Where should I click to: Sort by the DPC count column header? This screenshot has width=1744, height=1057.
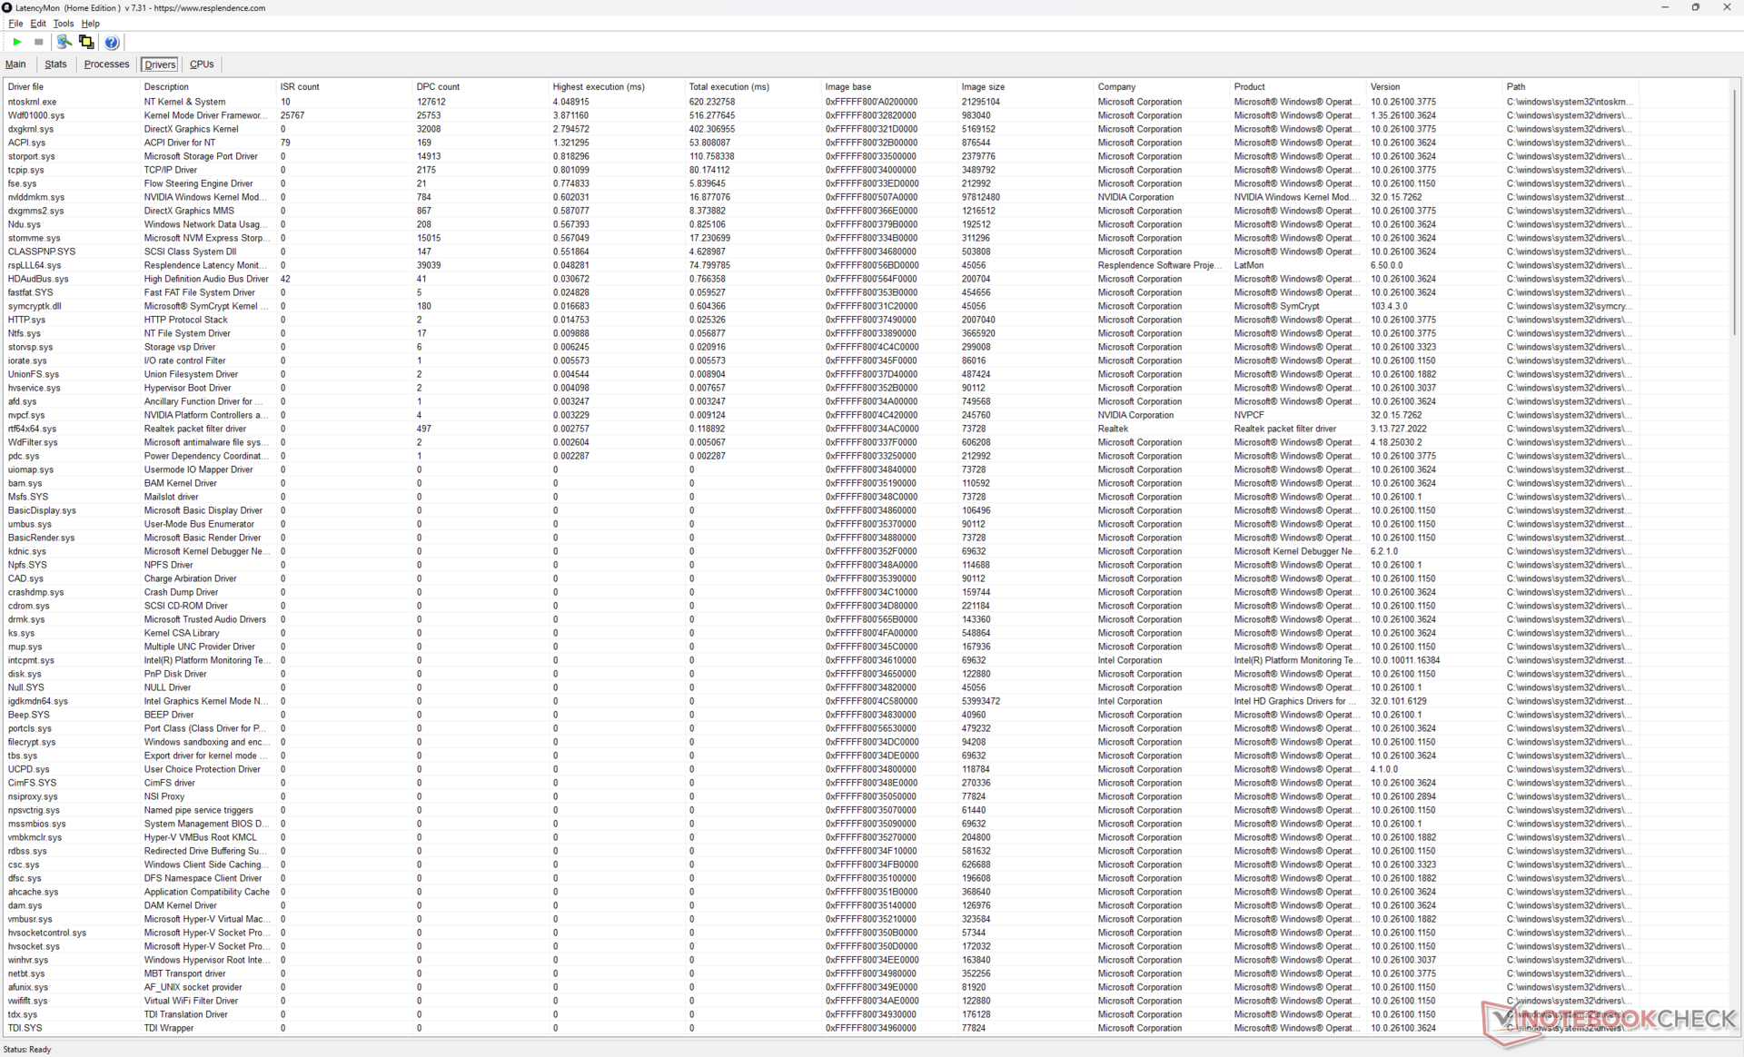click(438, 87)
